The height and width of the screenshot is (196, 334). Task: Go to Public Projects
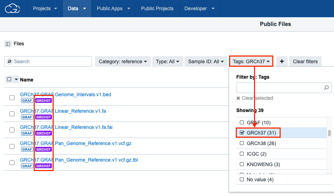(157, 8)
